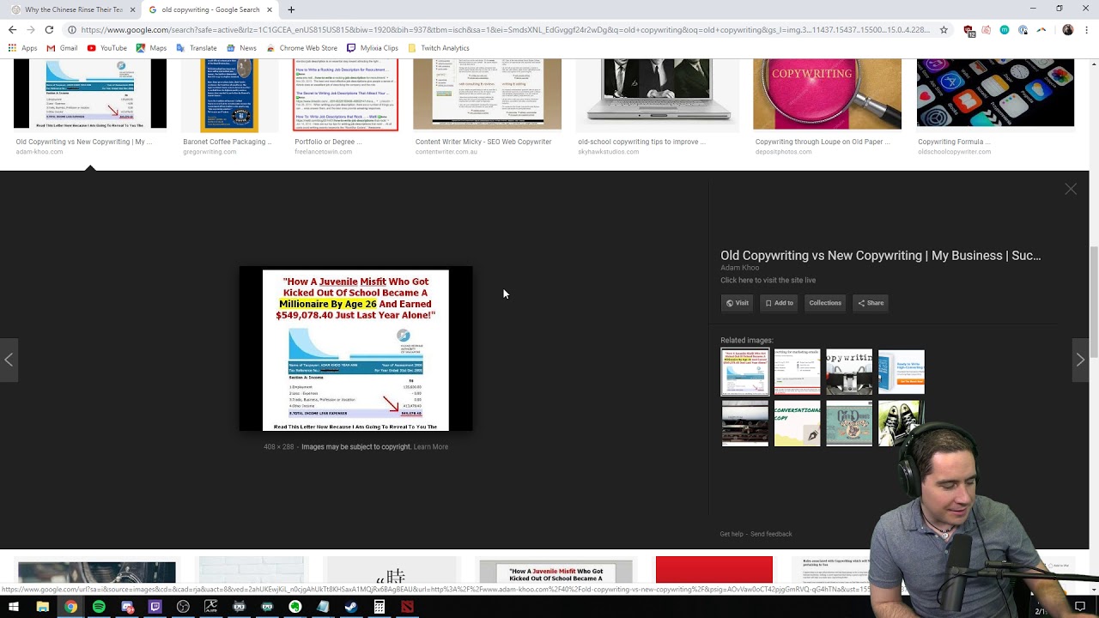Show the previous image with left arrow
Screen dimensions: 1099x618
(x=9, y=360)
